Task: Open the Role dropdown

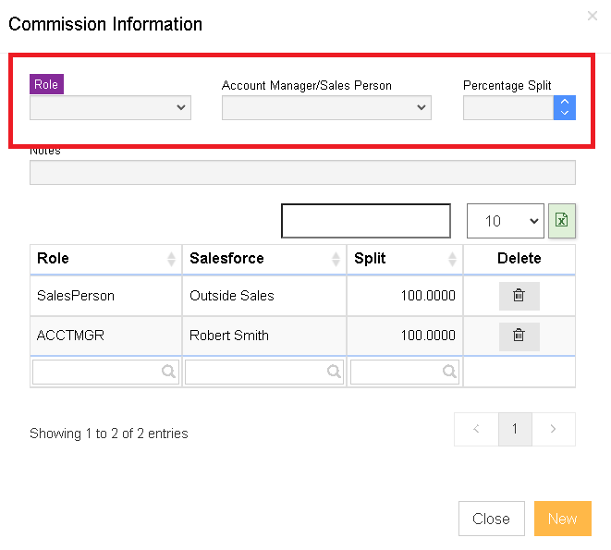Action: coord(110,107)
